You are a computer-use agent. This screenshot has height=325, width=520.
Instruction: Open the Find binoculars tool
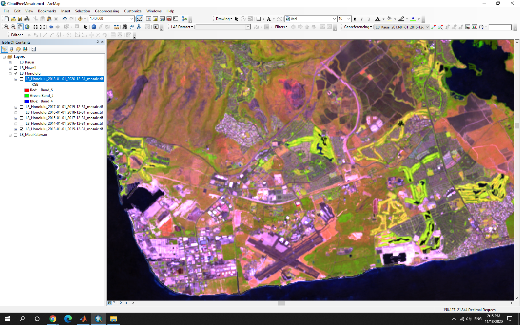point(125,27)
